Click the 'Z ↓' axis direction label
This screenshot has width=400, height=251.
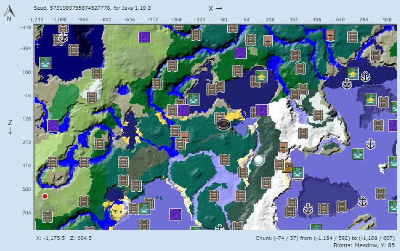[10, 127]
